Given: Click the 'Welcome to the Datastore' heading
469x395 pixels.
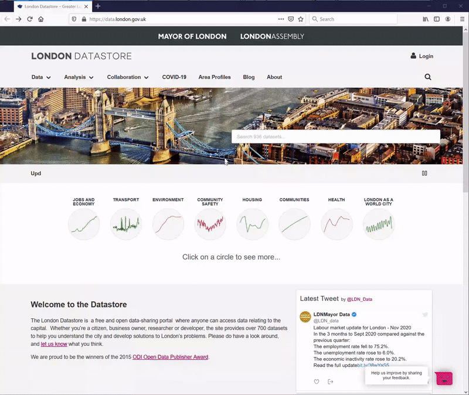Looking at the screenshot, I should tap(79, 304).
